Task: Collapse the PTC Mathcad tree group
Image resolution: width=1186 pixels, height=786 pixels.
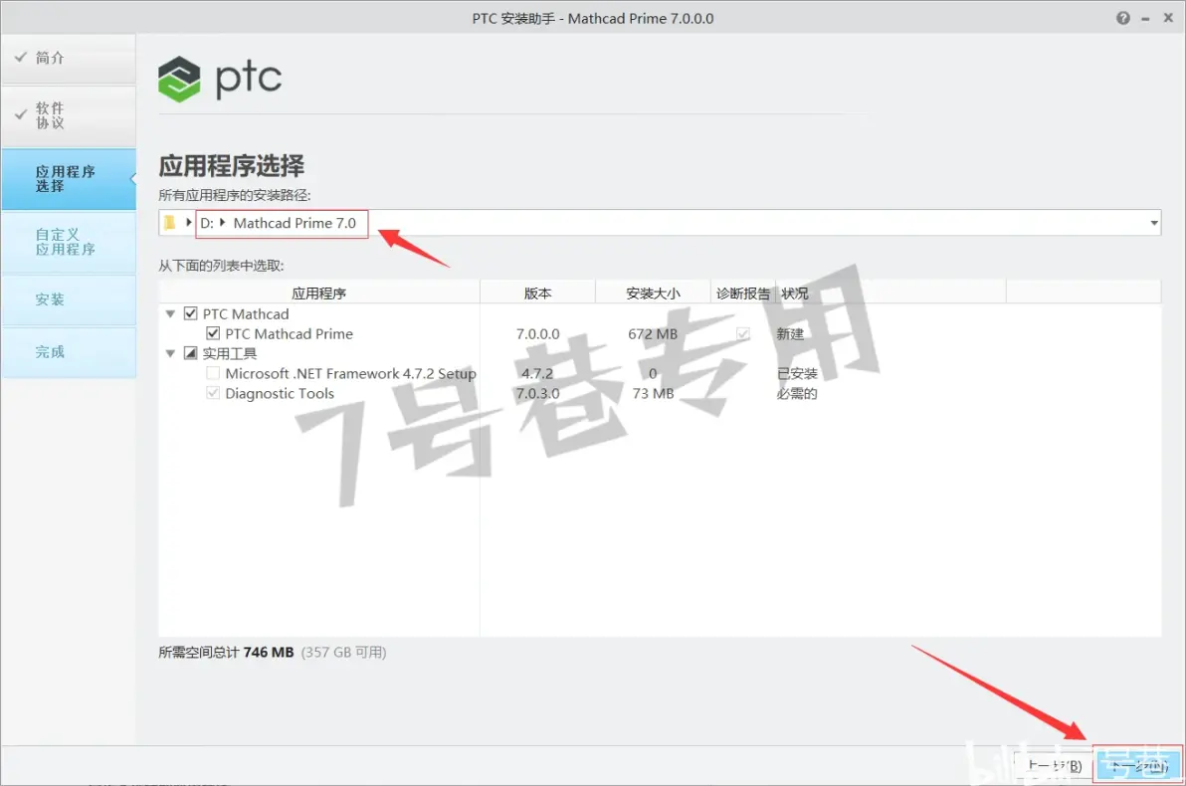Action: [x=170, y=314]
